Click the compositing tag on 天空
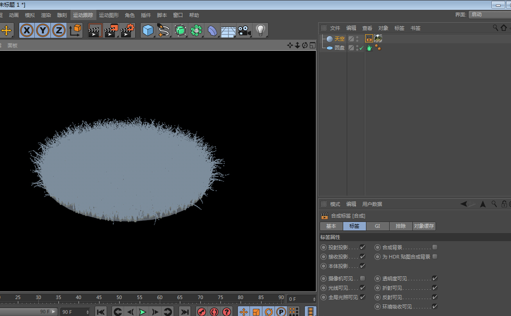Screen dimensions: 511x316 [369, 38]
